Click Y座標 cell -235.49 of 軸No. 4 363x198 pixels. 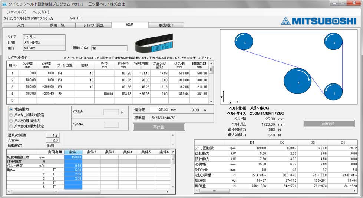pos(46,93)
